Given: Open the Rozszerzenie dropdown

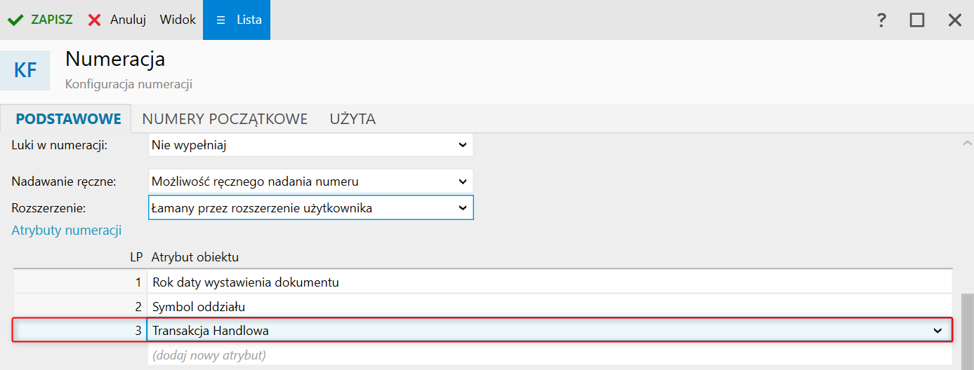Looking at the screenshot, I should click(x=462, y=208).
